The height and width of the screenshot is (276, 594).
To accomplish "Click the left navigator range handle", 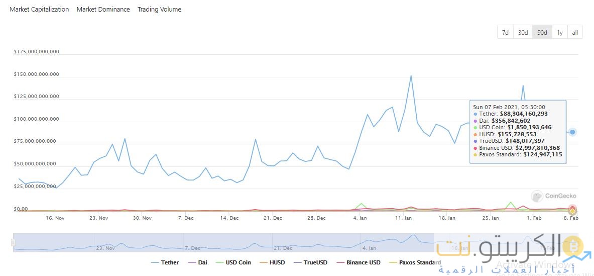I will (14, 242).
